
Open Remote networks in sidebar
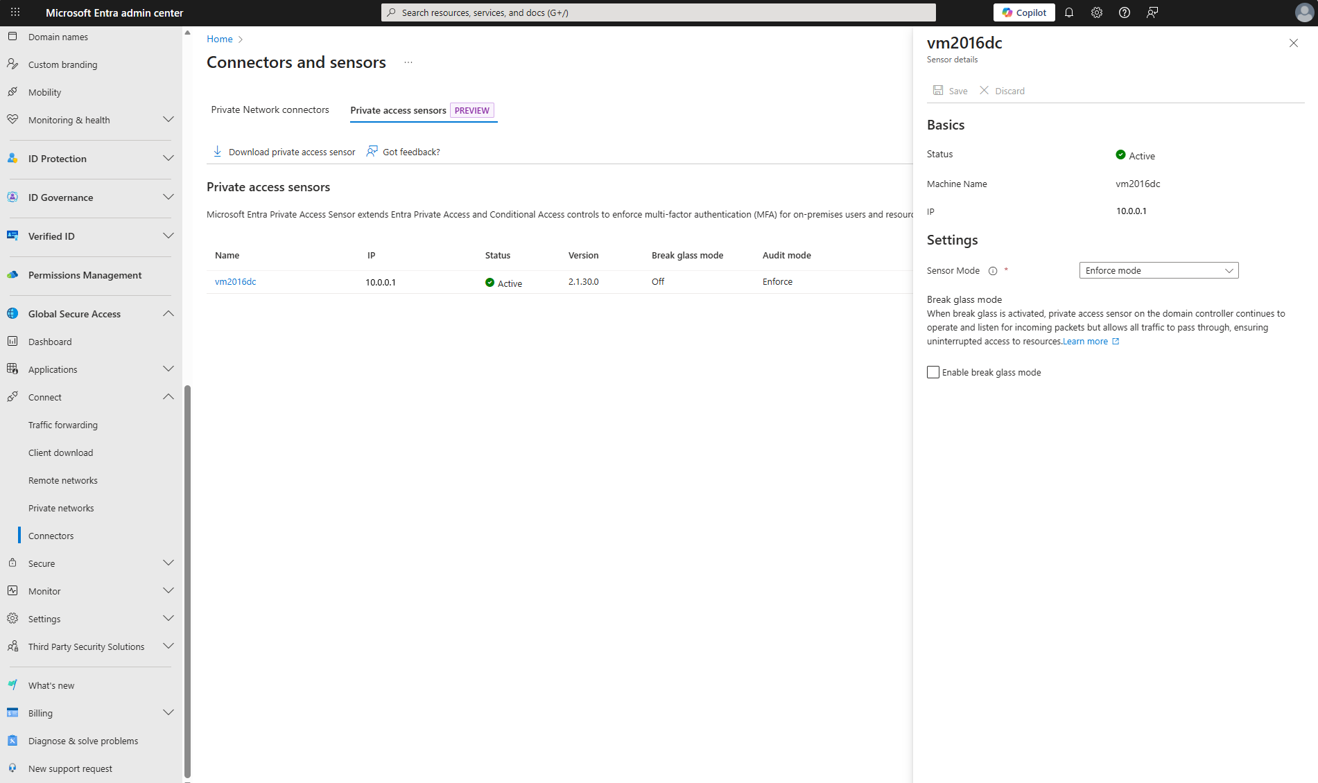tap(63, 480)
